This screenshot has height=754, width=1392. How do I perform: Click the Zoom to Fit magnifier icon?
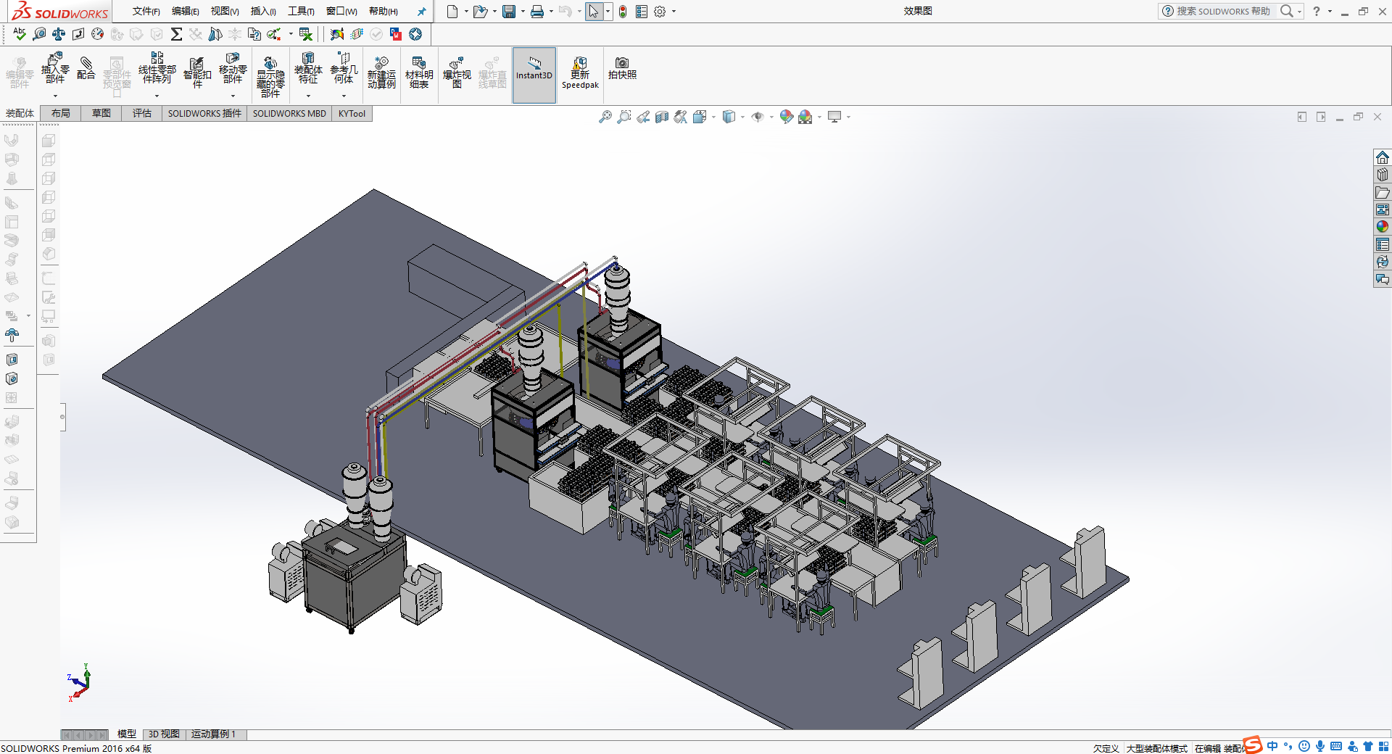coord(605,117)
